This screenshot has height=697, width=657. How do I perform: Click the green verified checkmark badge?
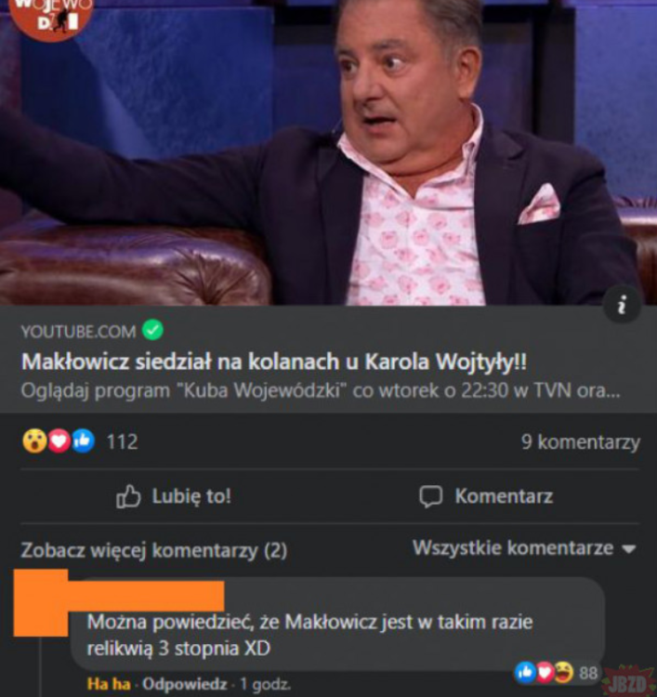(152, 330)
